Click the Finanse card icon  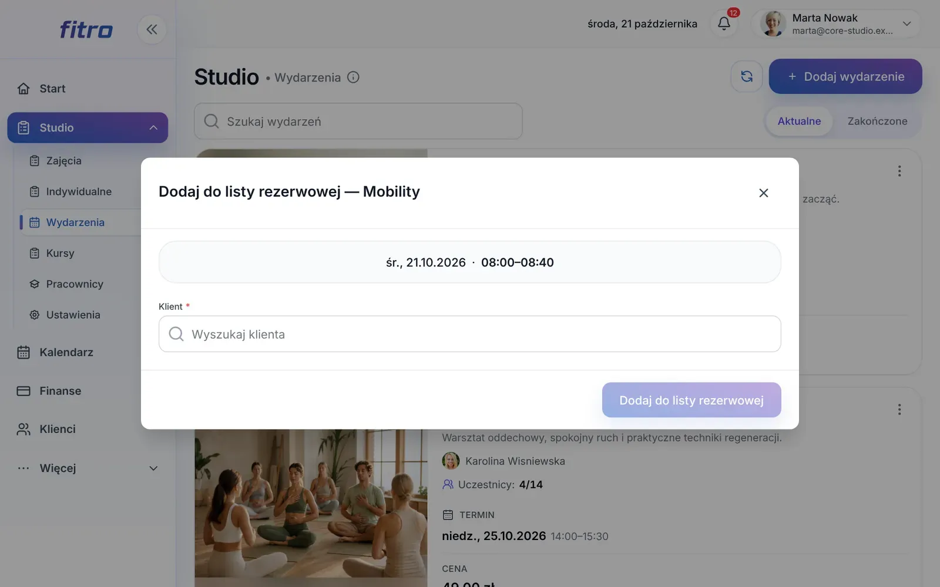click(x=23, y=391)
